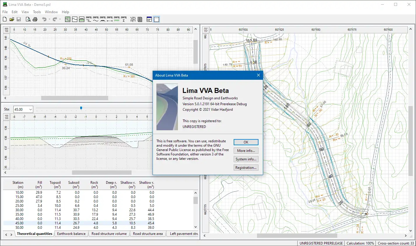This screenshot has height=246, width=416.
Task: Select the cross-section view icon
Action: 82,19
